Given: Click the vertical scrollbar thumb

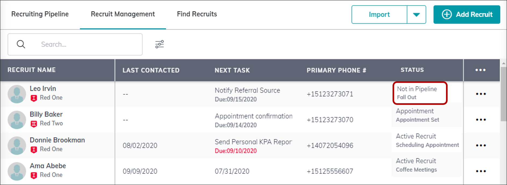Looking at the screenshot, I should [x=504, y=94].
